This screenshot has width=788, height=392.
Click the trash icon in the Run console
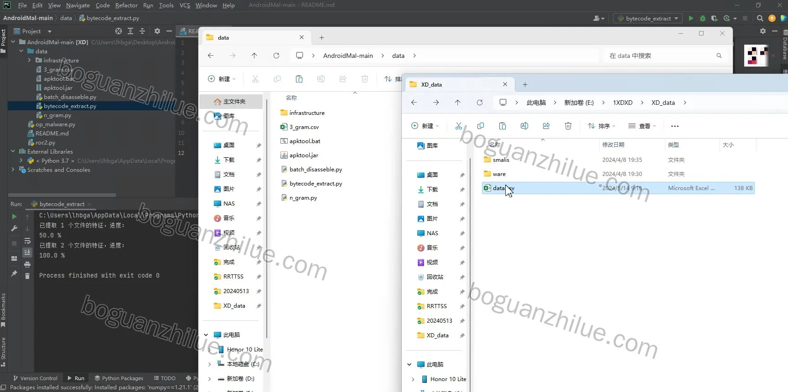click(27, 276)
